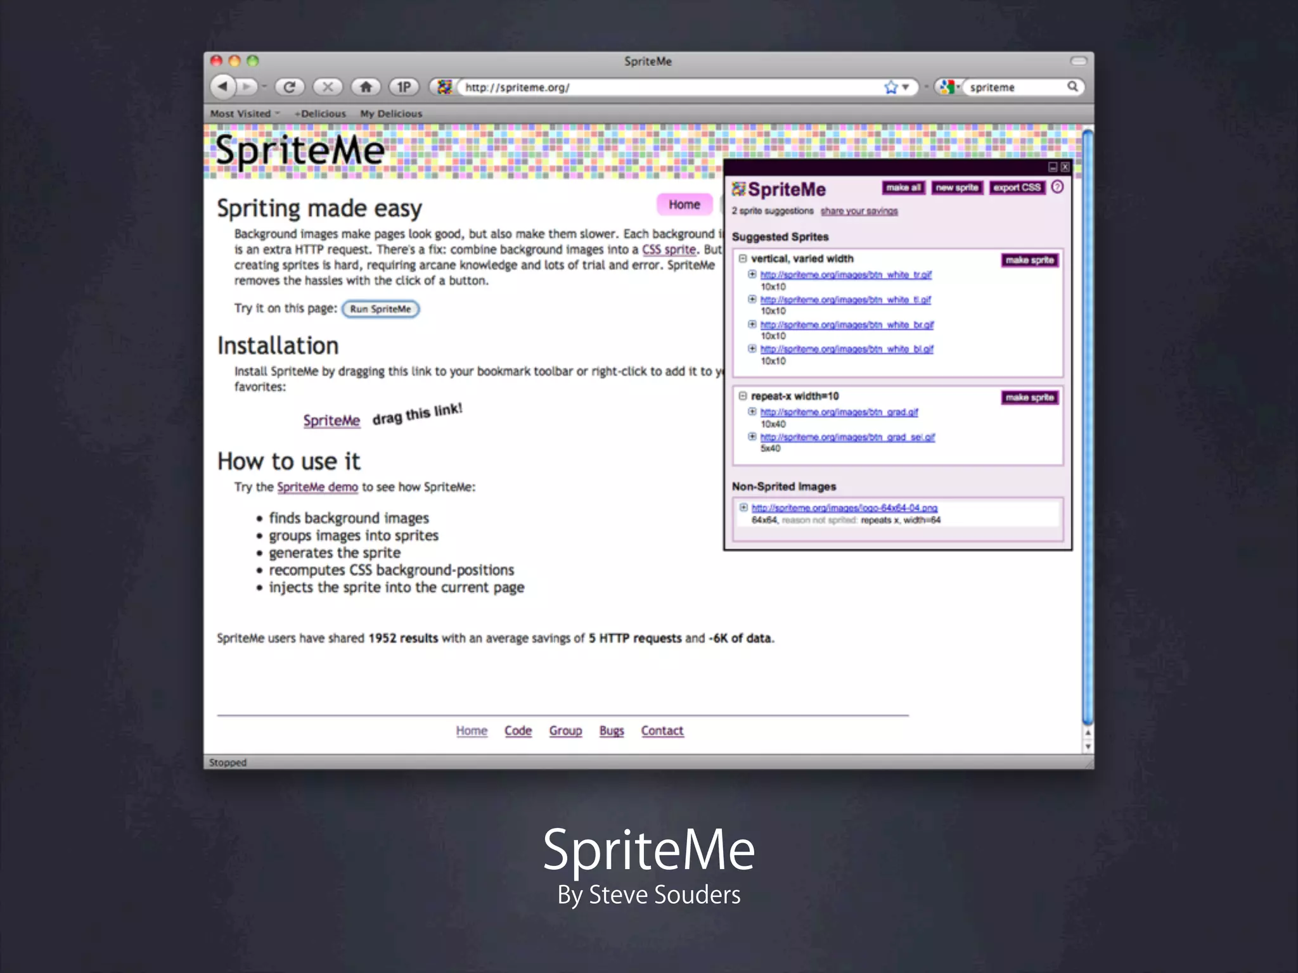1298x973 pixels.
Task: Expand details for btn_grad.gif
Action: point(752,412)
